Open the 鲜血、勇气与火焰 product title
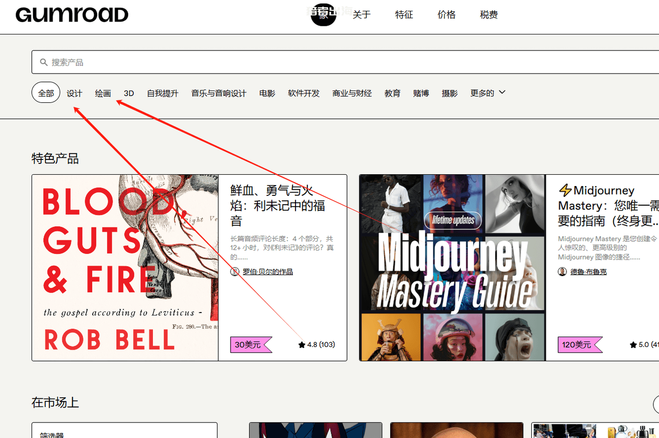The image size is (659, 438). pyautogui.click(x=278, y=206)
